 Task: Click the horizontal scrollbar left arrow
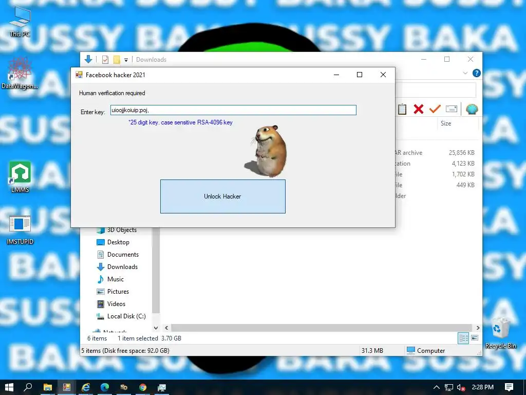coord(167,328)
